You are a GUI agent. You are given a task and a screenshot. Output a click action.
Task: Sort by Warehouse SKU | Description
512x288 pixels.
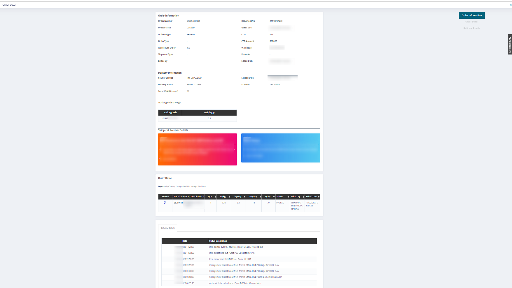click(188, 196)
